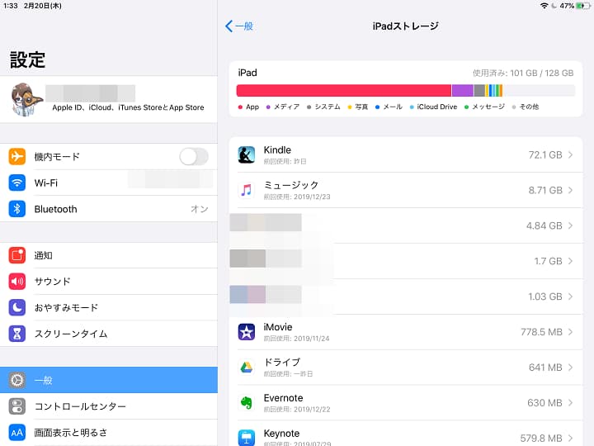Tap the コントロールセンター switches icon
594x446 pixels.
[17, 406]
